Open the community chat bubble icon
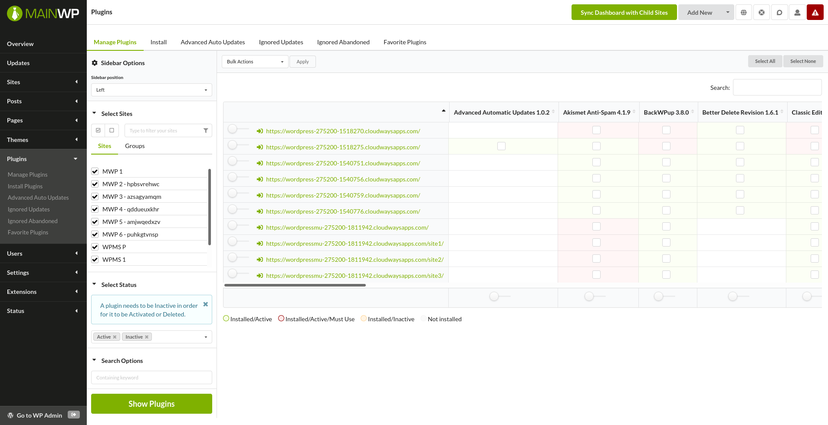 pos(779,12)
